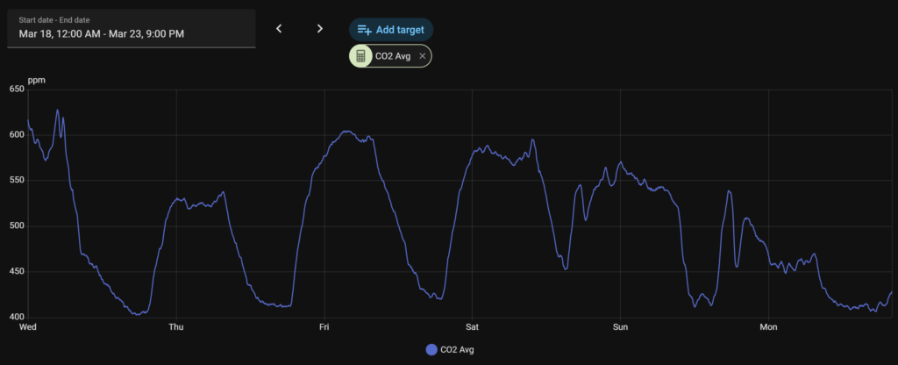Select the Fri tick on the time axis
The height and width of the screenshot is (365, 898).
(x=324, y=327)
